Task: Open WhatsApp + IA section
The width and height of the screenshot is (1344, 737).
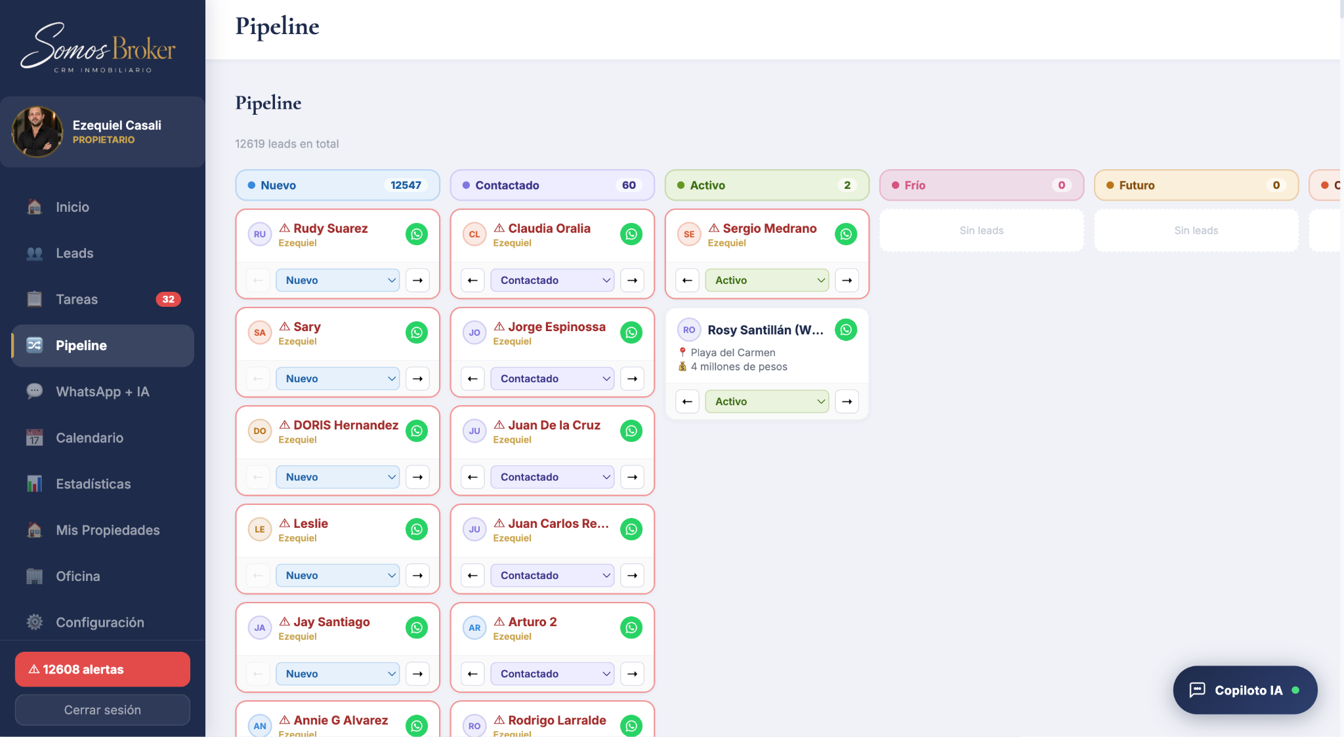Action: coord(103,391)
